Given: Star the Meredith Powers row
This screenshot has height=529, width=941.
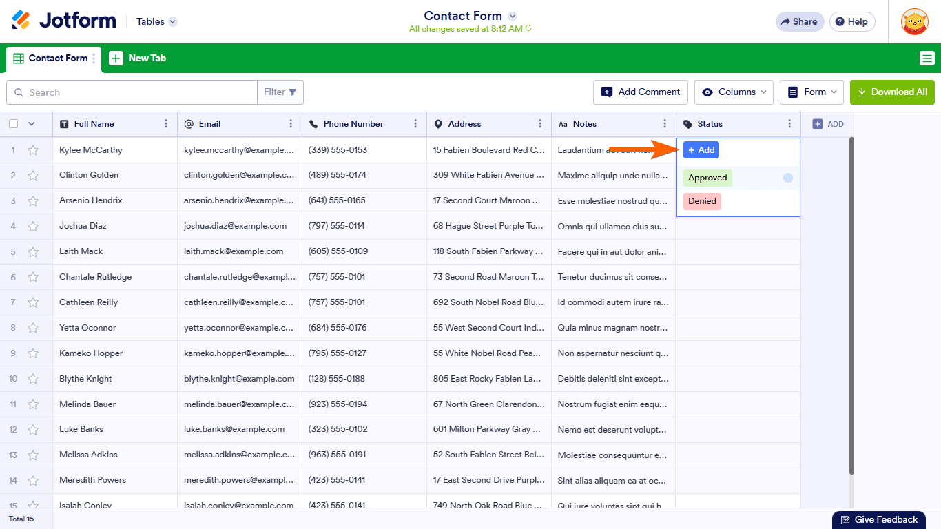Looking at the screenshot, I should pyautogui.click(x=33, y=481).
